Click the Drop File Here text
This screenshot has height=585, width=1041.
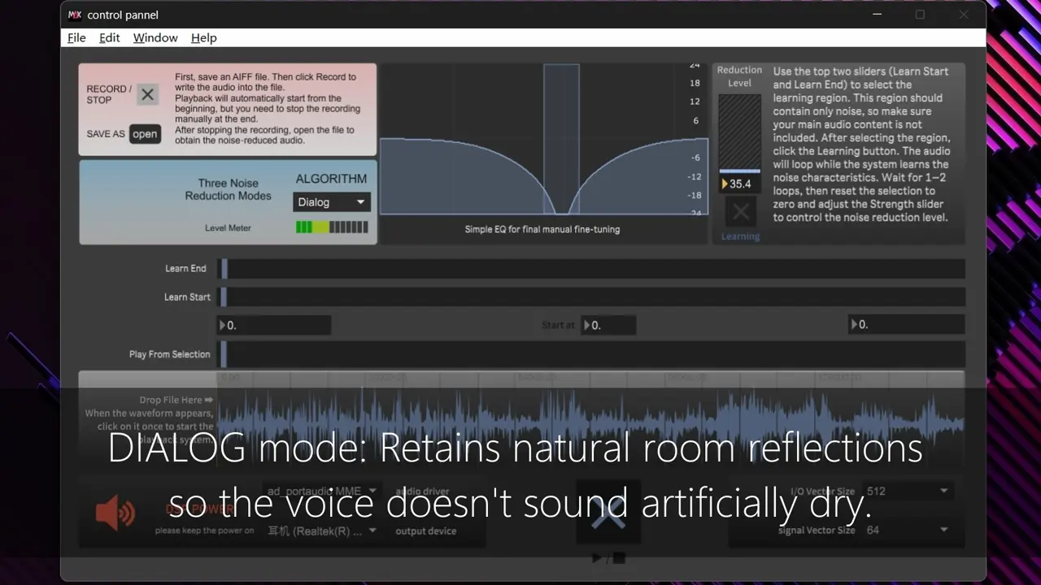(176, 400)
